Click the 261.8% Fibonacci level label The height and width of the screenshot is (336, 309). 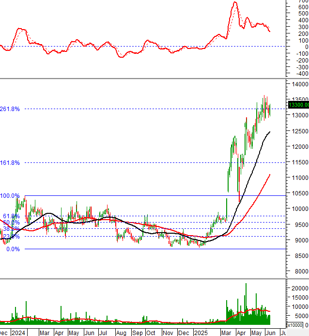[10, 109]
